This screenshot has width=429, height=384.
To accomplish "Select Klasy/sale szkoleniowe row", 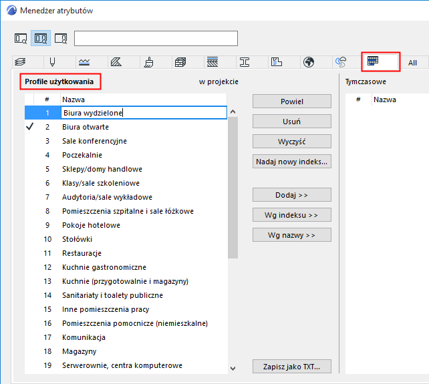I will click(x=126, y=183).
